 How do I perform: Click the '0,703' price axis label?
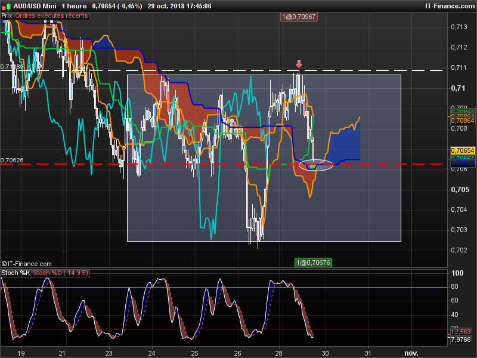459,230
